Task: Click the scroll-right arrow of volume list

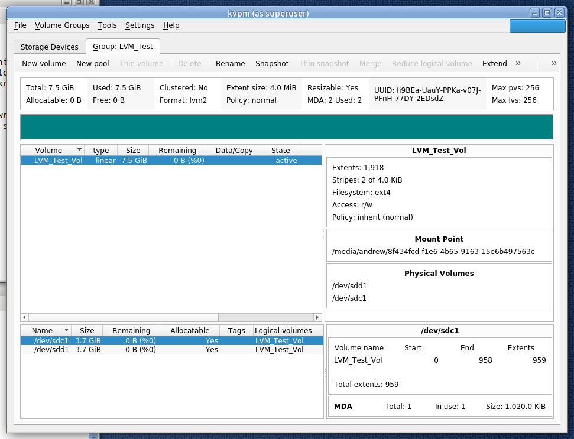Action: click(317, 317)
